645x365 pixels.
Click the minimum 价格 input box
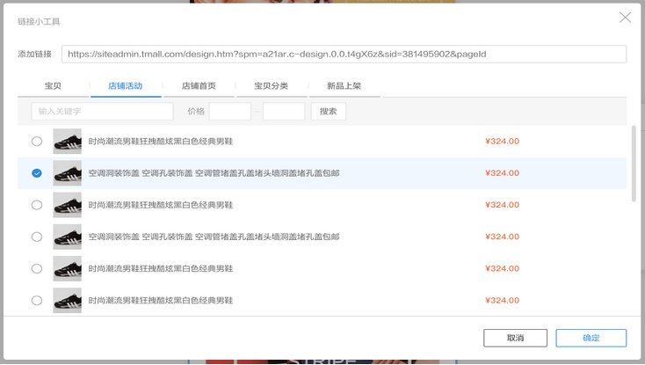tap(230, 112)
